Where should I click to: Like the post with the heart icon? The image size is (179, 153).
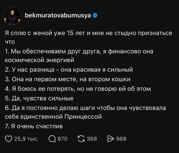9,139
